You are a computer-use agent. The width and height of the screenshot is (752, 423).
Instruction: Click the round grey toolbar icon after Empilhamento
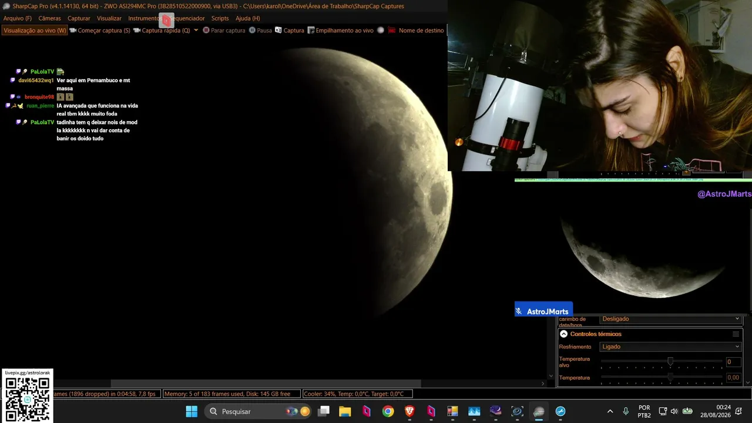(381, 30)
